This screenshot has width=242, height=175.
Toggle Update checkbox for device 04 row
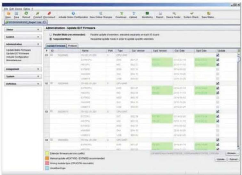218,140
